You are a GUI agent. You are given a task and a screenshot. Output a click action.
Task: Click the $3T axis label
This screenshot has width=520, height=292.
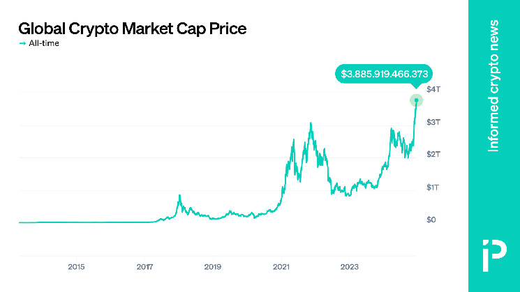[433, 122]
